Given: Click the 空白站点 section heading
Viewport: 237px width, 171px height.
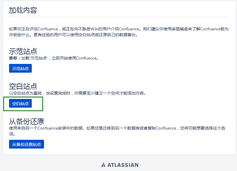Looking at the screenshot, I should [23, 86].
